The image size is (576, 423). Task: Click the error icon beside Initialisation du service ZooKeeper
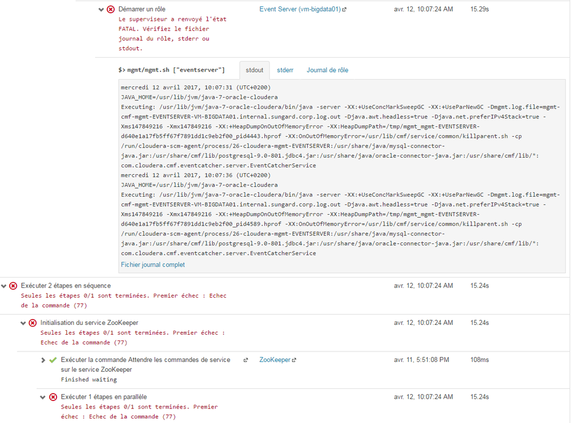[33, 323]
